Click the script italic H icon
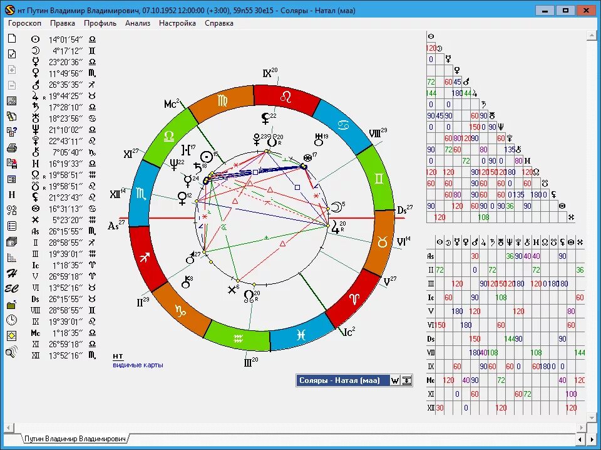Screen dimensions: 601x450 pos(12,273)
